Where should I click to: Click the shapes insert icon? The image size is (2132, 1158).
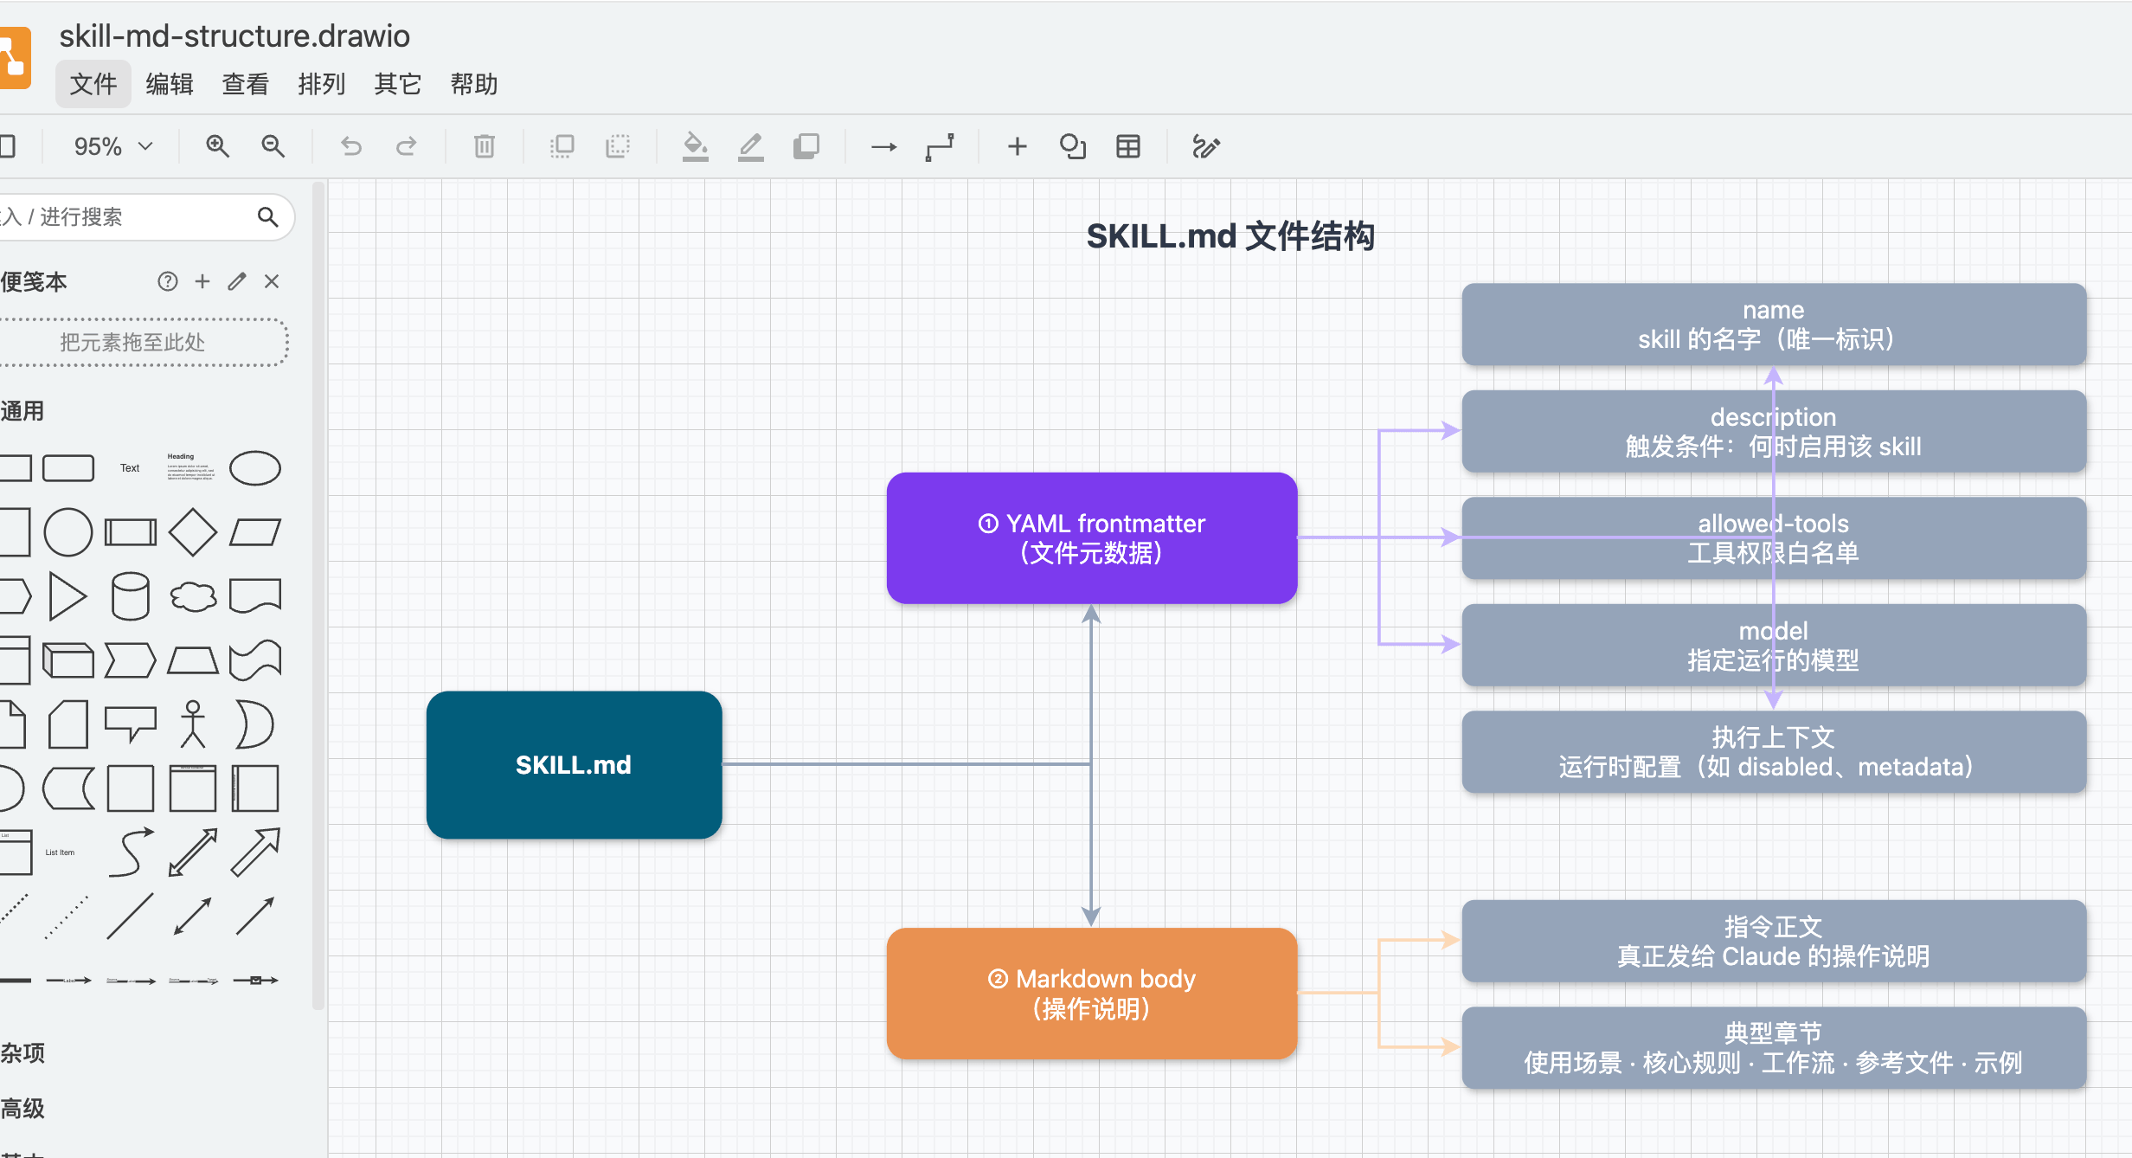(1073, 146)
